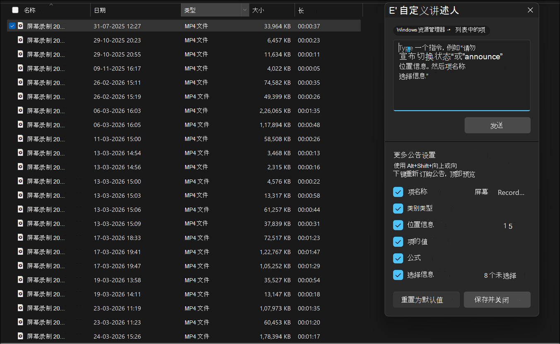The height and width of the screenshot is (344, 560).
Task: Click the MP4 file icon dated 31-07-2025 12:27
Action: (x=20, y=26)
